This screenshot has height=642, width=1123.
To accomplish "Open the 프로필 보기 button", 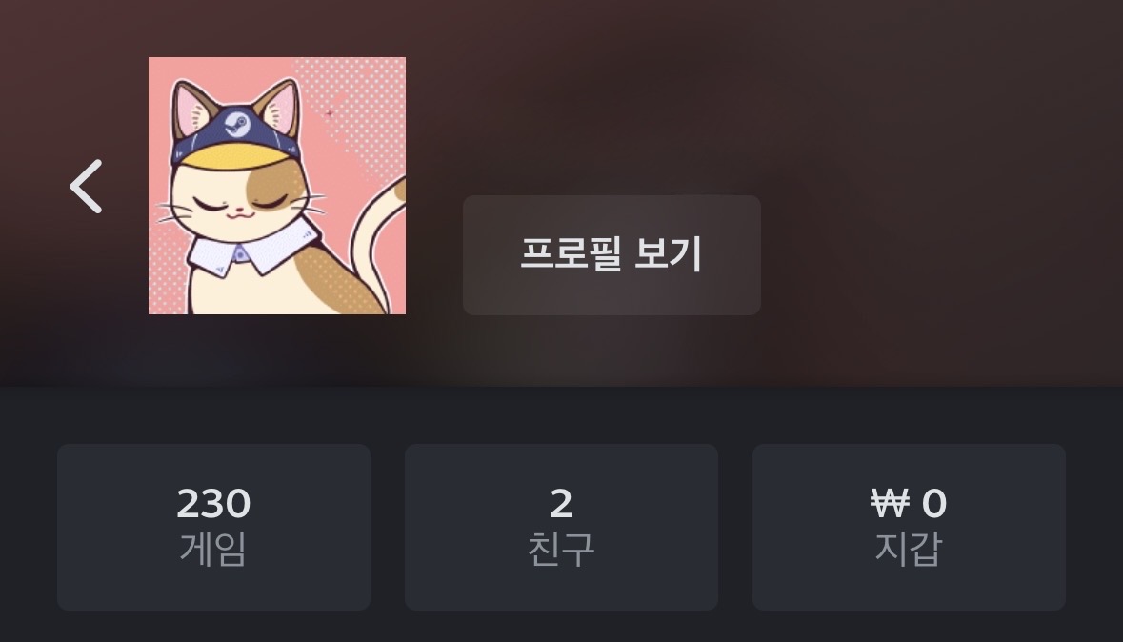I will 612,255.
